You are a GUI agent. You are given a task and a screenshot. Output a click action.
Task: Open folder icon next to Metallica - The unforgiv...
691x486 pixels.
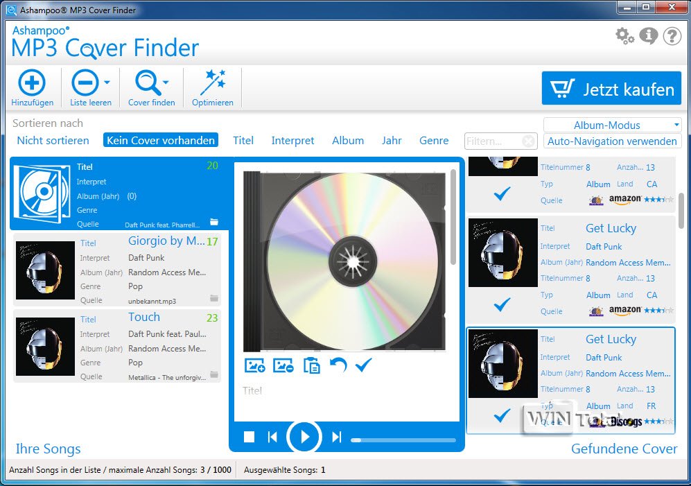click(x=214, y=375)
